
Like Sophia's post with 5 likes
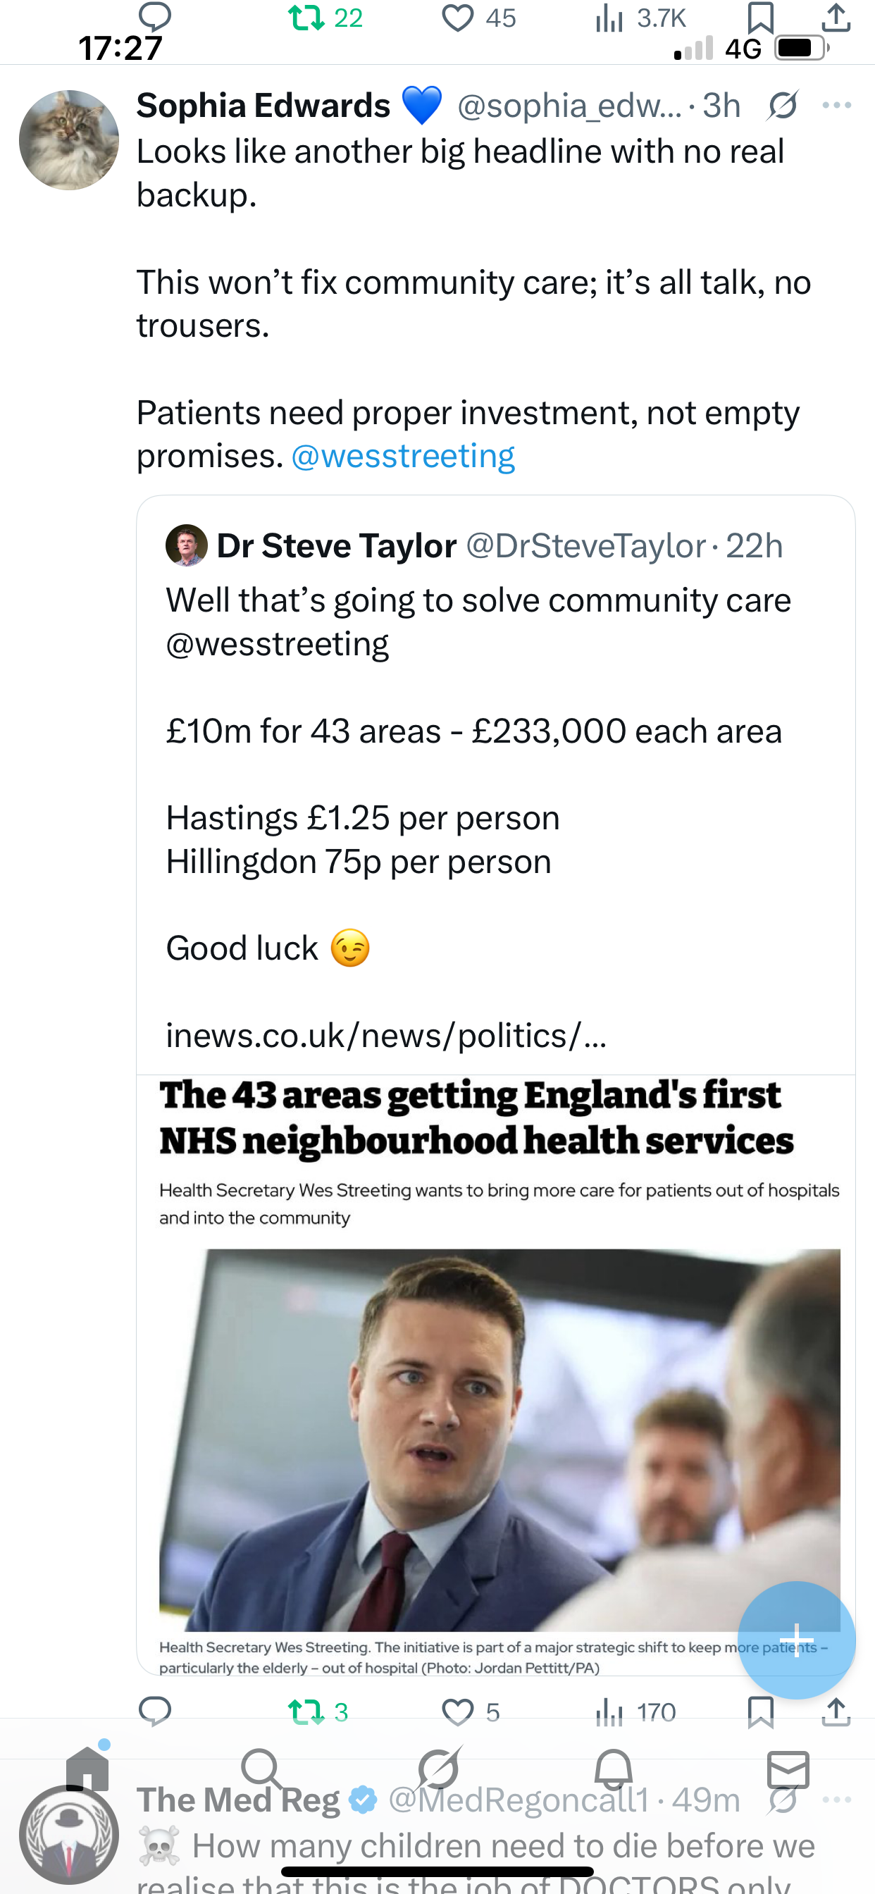pos(457,1712)
